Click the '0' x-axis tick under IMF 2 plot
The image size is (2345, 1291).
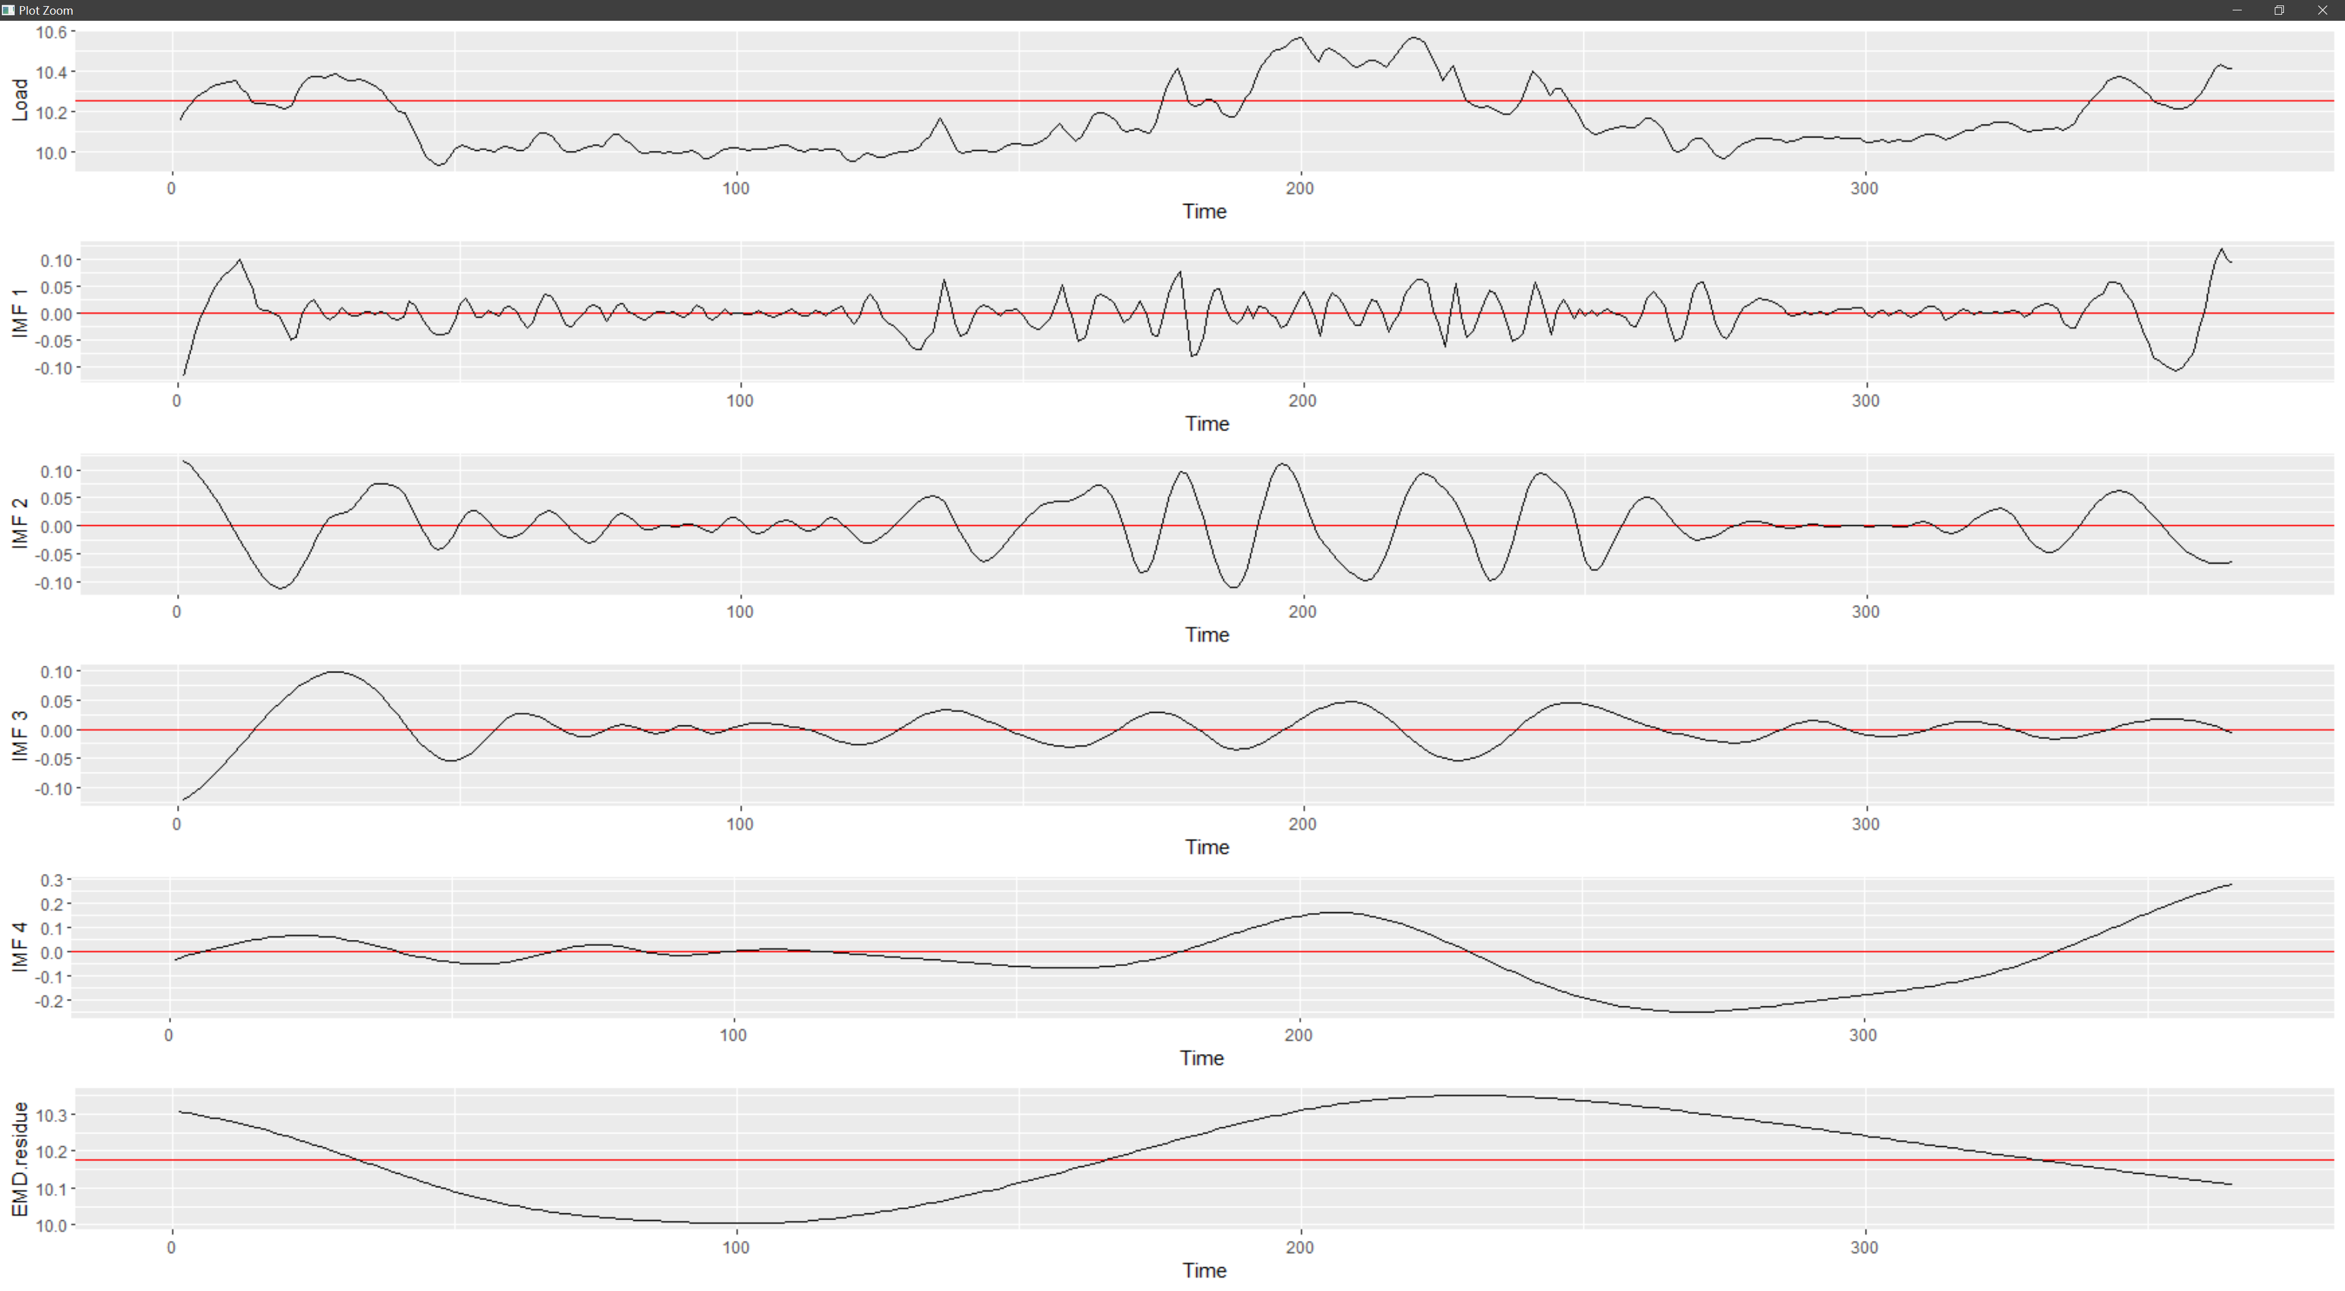point(176,612)
